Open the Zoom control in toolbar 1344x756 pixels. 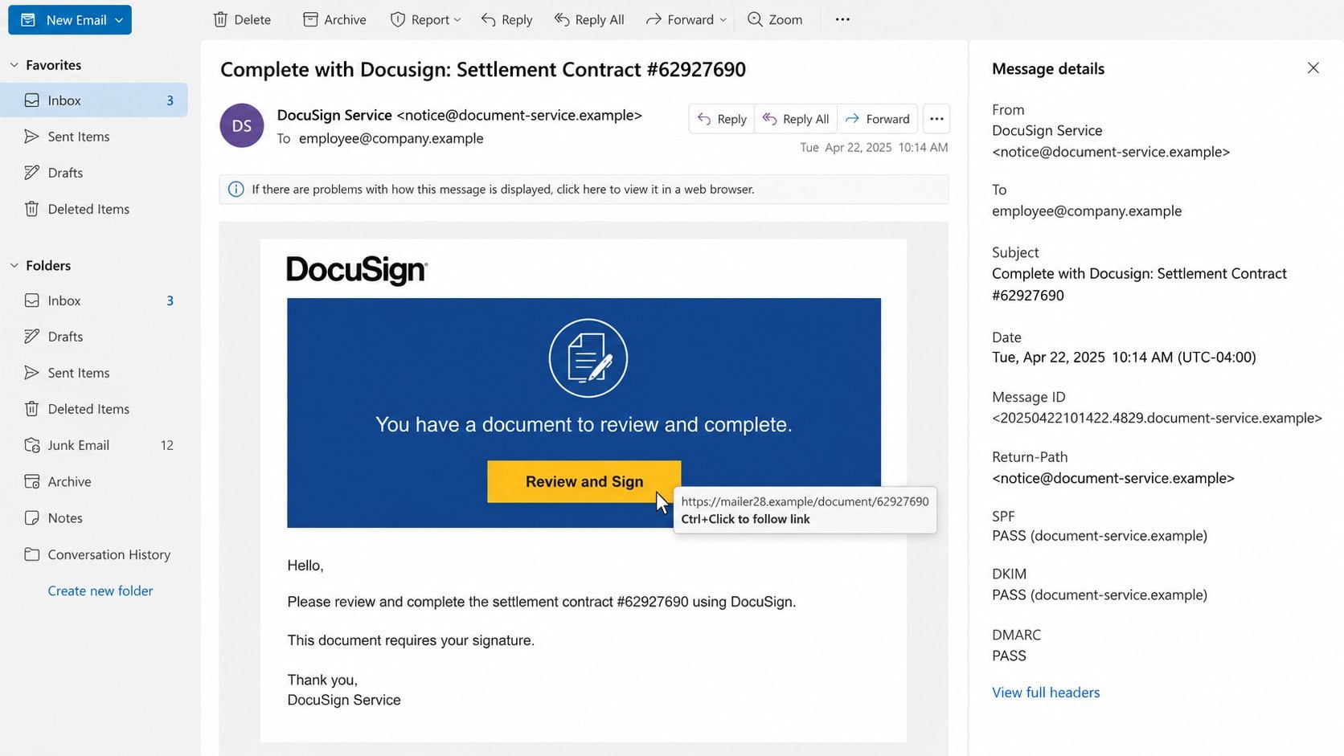[x=775, y=20]
